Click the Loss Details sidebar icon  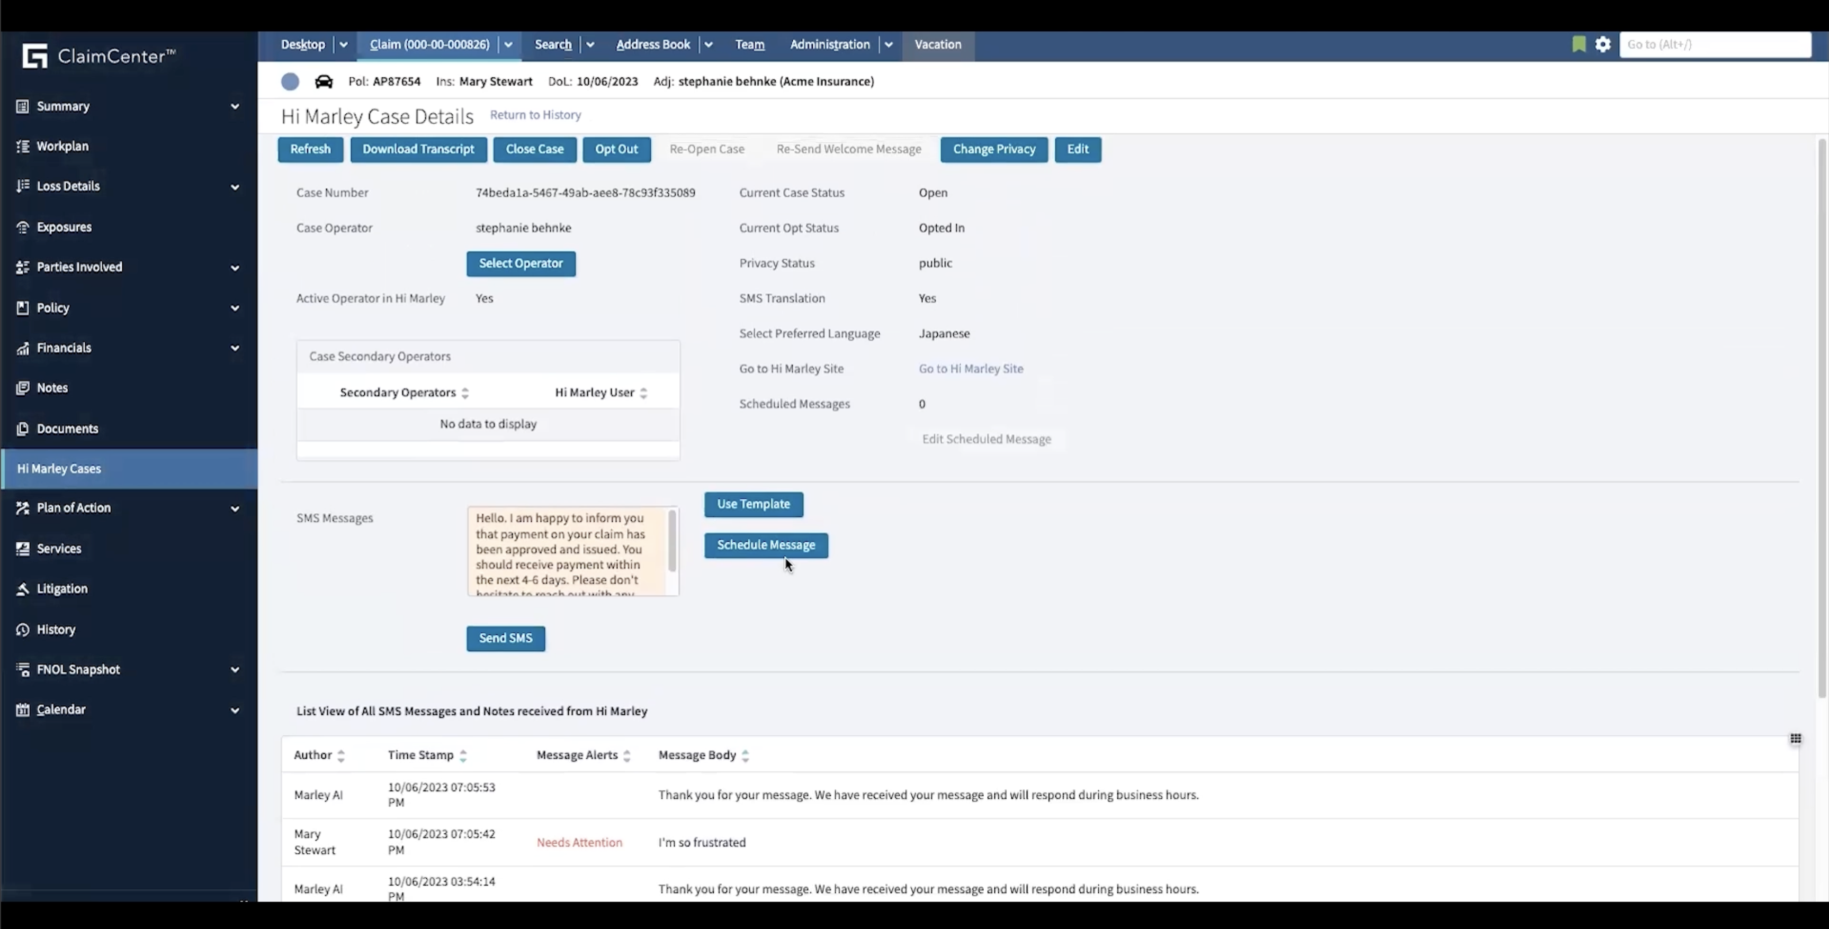(23, 186)
